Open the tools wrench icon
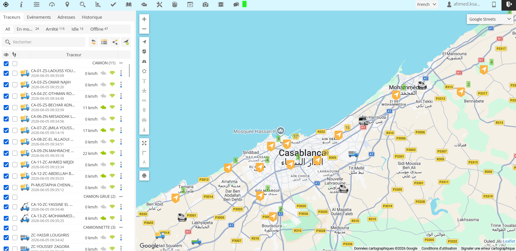 point(159,4)
